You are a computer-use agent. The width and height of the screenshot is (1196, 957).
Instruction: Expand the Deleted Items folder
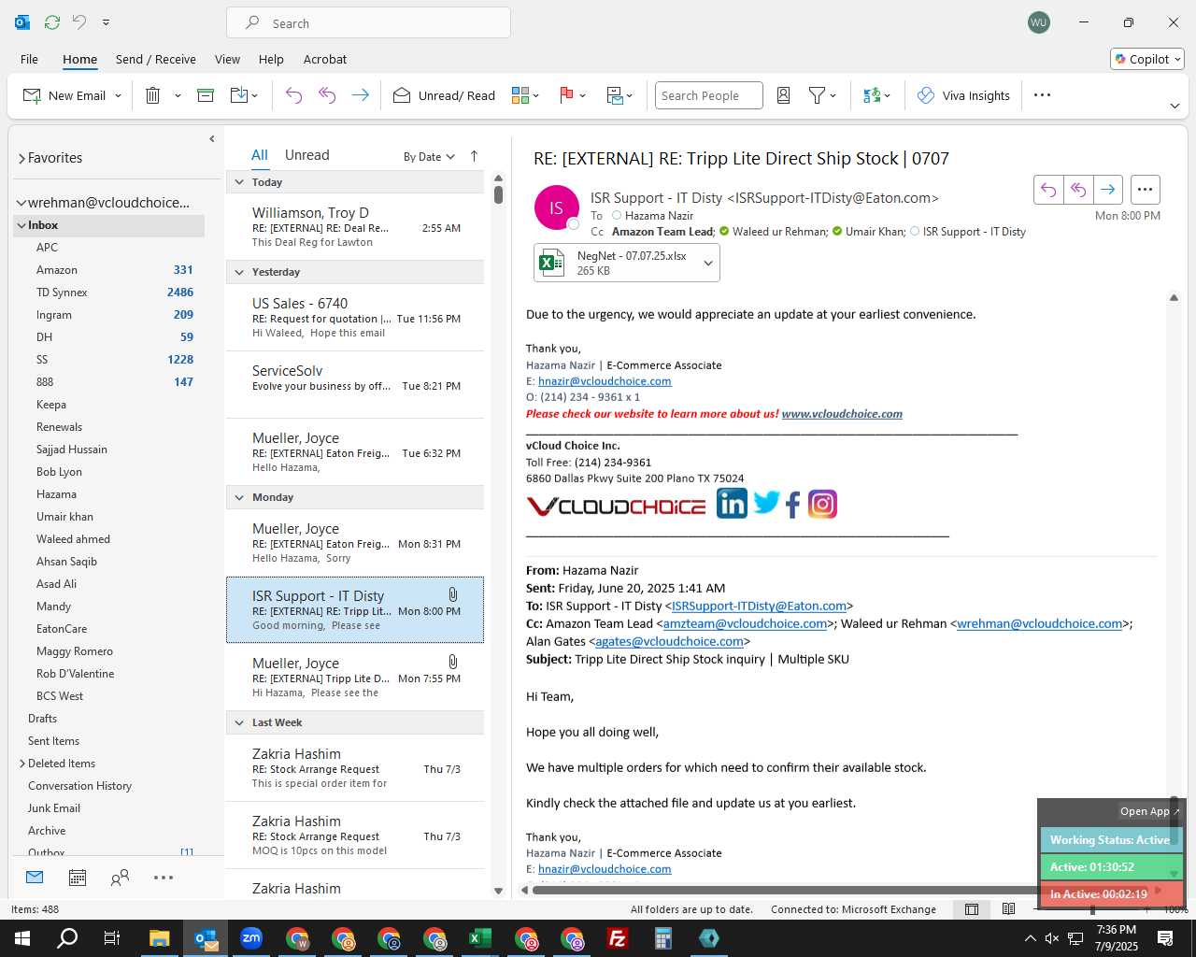pos(21,764)
